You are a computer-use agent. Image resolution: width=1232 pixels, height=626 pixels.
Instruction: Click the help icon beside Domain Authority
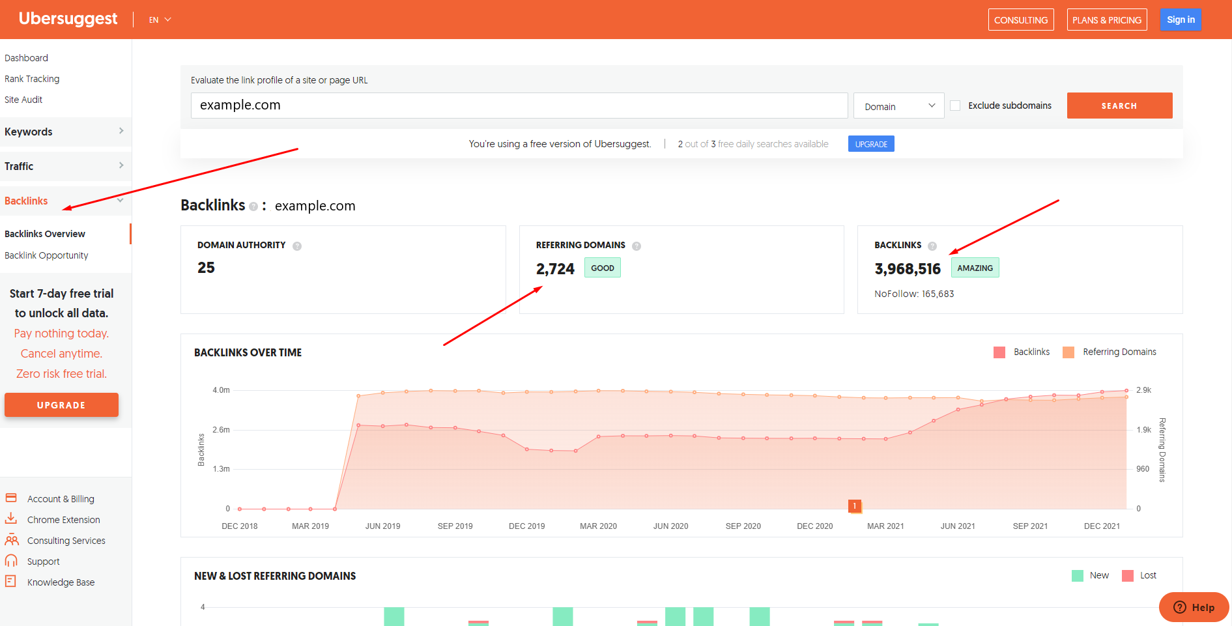click(x=297, y=246)
